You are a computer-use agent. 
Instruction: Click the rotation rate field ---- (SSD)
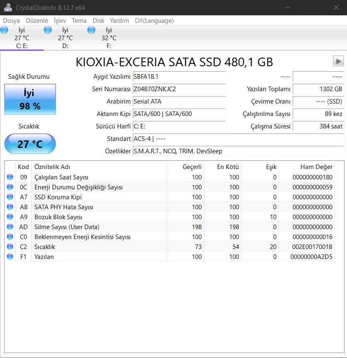[318, 102]
